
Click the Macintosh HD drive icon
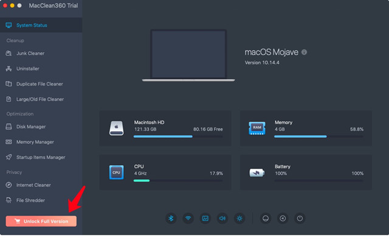(x=116, y=128)
